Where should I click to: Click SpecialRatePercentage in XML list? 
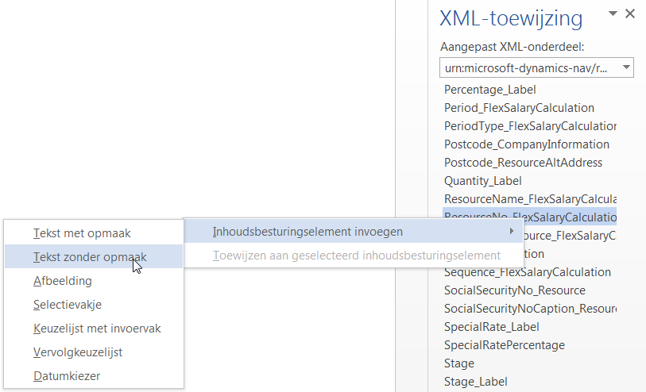click(504, 345)
